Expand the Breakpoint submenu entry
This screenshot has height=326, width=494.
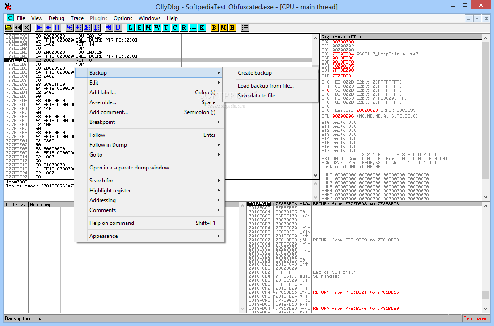(149, 122)
